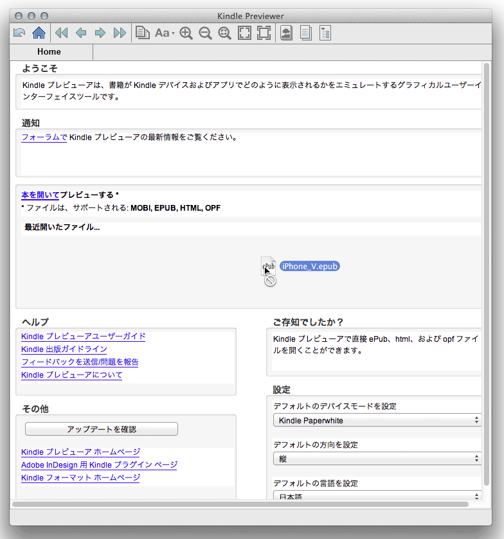Go to next page with right arrow
Image resolution: width=504 pixels, height=539 pixels.
(x=100, y=33)
